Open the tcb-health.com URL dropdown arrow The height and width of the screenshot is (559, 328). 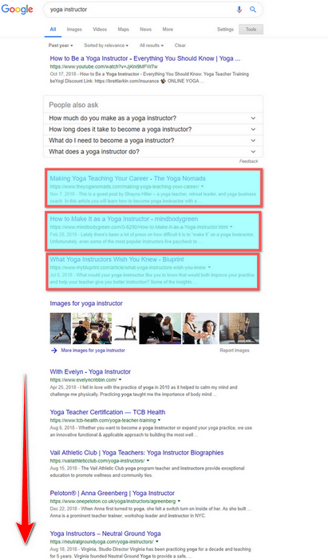pyautogui.click(x=159, y=420)
